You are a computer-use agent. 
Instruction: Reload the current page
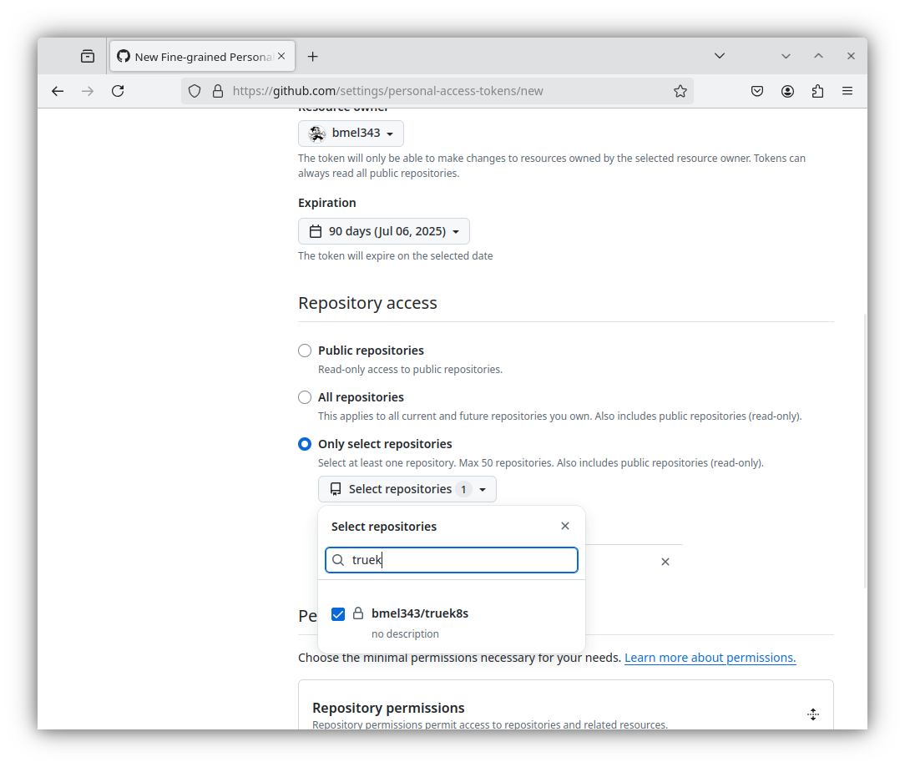click(118, 91)
